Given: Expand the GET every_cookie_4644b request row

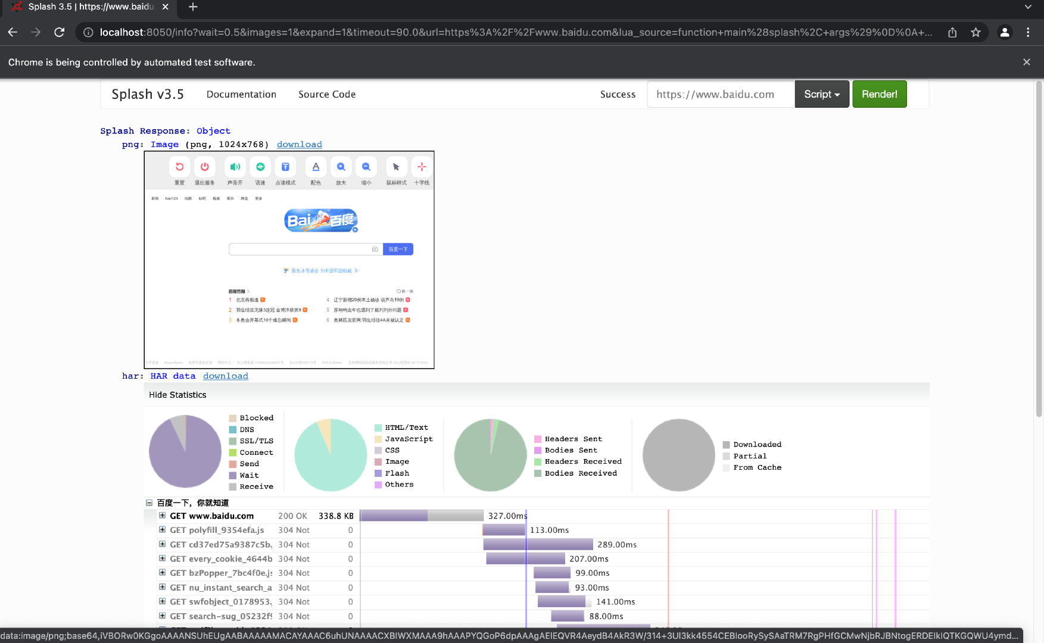Looking at the screenshot, I should click(x=162, y=558).
